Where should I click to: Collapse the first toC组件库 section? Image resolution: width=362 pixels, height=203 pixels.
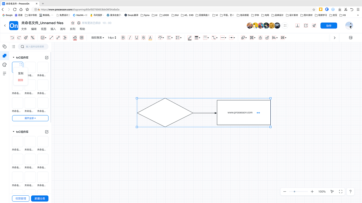coord(13,58)
